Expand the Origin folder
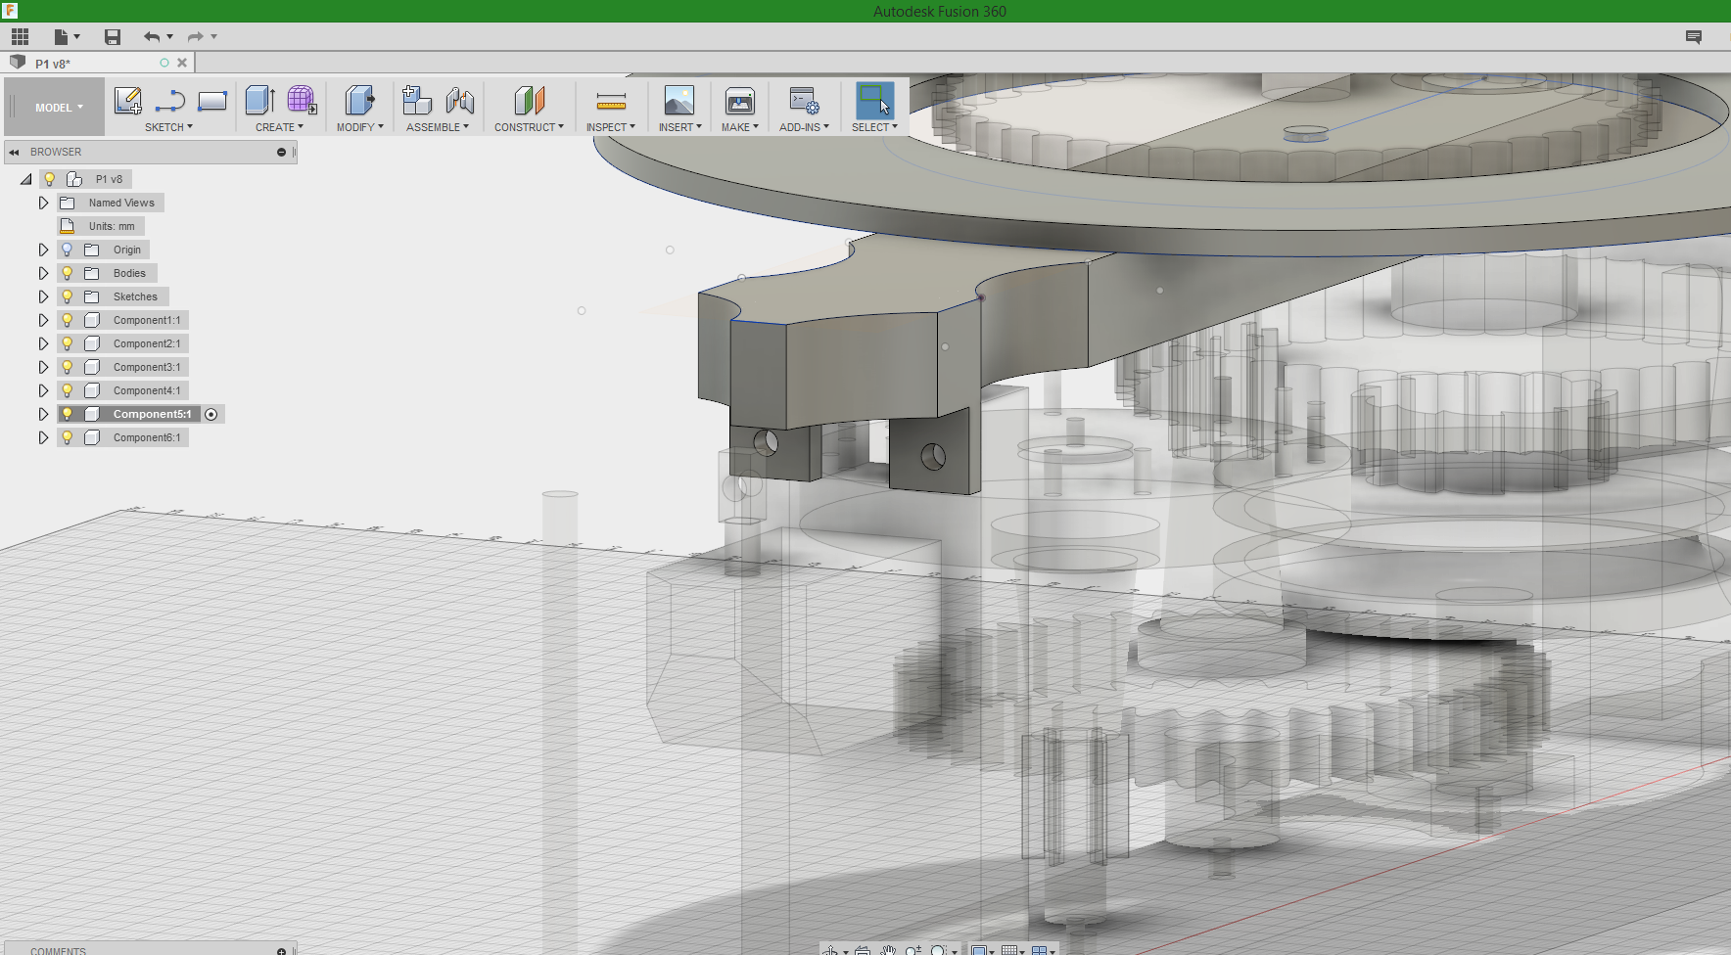The image size is (1731, 955). pyautogui.click(x=43, y=250)
